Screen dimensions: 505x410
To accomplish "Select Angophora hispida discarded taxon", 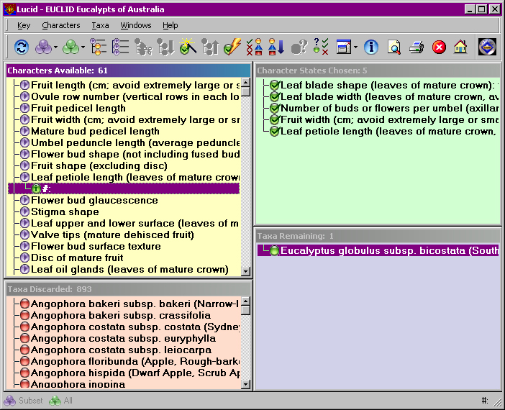I will 135,373.
